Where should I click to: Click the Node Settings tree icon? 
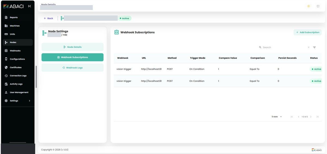pos(44,33)
